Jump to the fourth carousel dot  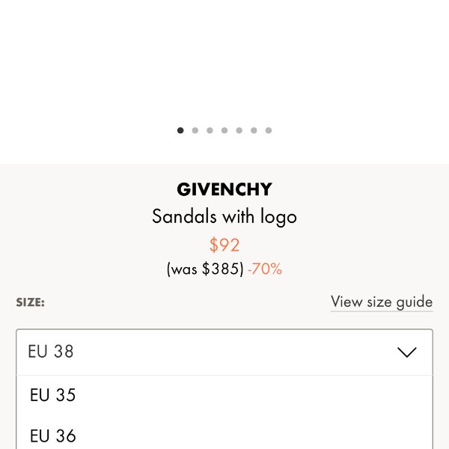pos(224,130)
